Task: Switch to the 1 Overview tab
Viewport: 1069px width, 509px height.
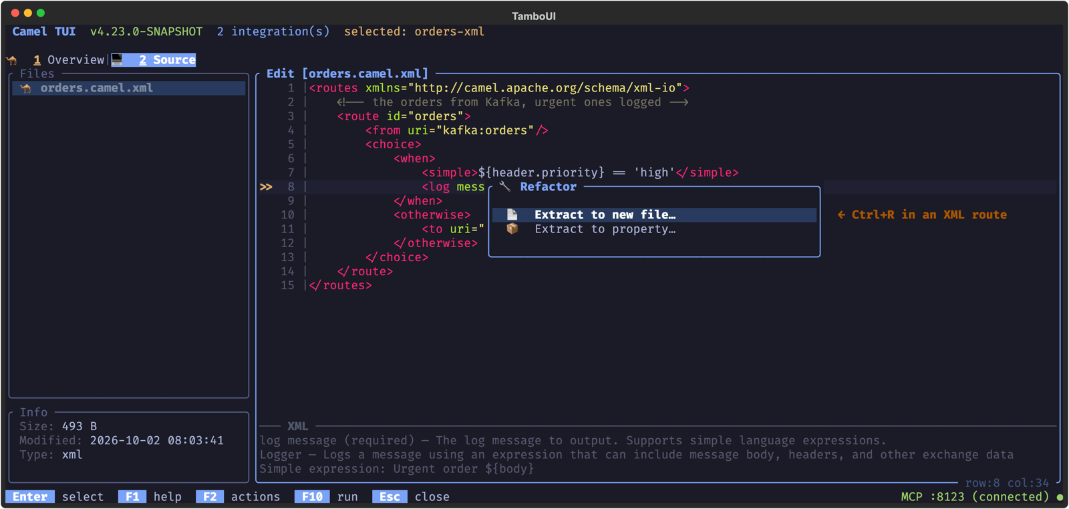Action: point(69,60)
